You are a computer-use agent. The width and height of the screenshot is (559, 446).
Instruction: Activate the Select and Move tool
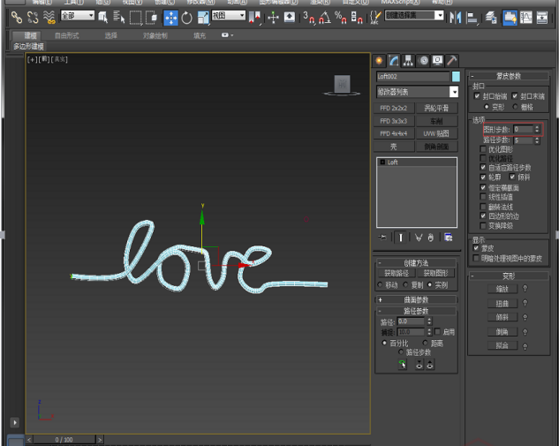(x=170, y=17)
